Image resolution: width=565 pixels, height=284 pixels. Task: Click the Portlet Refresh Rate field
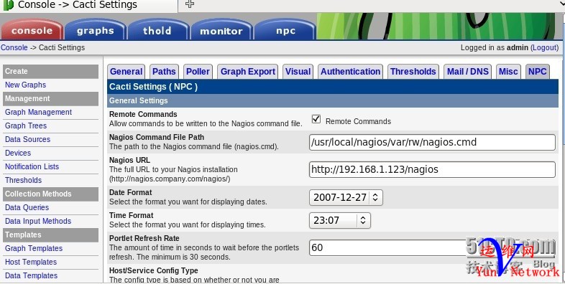pyautogui.click(x=432, y=247)
